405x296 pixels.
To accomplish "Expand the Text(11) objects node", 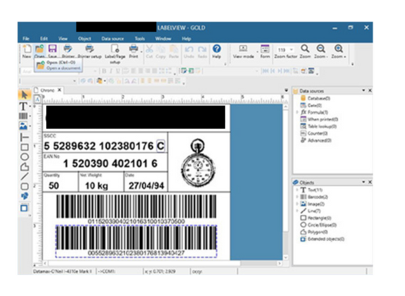I will (x=297, y=190).
